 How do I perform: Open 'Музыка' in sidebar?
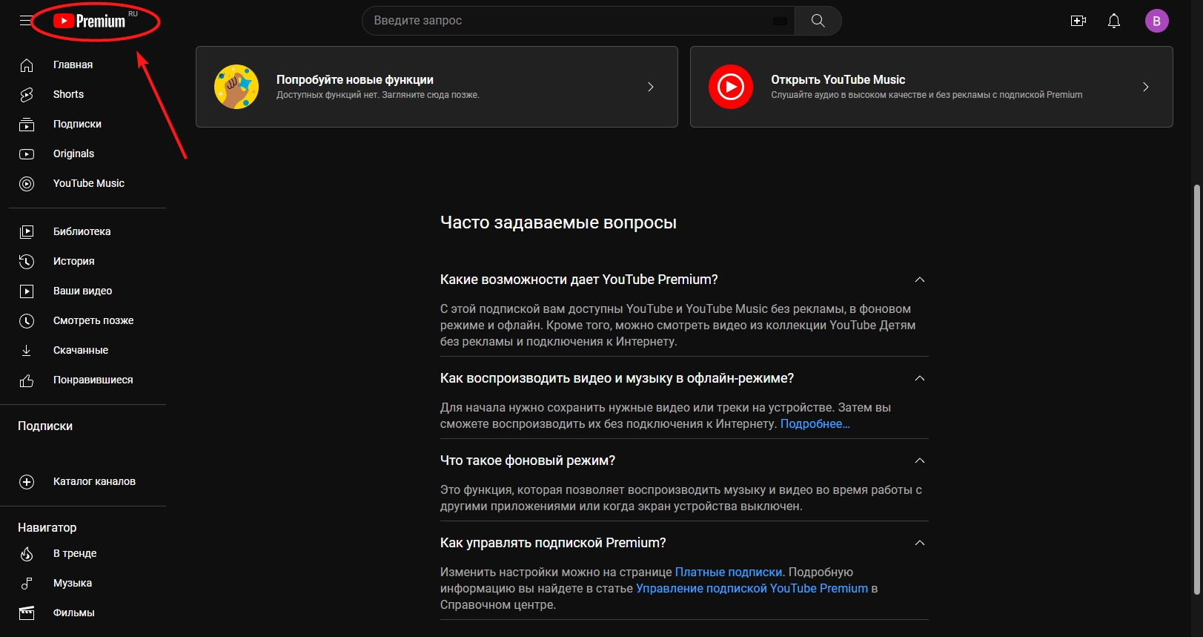[73, 583]
